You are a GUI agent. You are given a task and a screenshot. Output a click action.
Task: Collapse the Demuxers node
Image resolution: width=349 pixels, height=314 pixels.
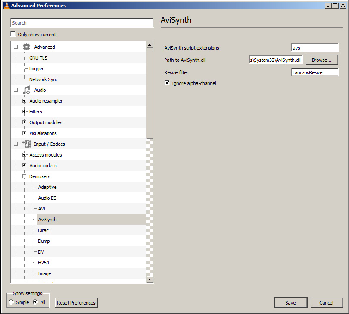(x=25, y=176)
